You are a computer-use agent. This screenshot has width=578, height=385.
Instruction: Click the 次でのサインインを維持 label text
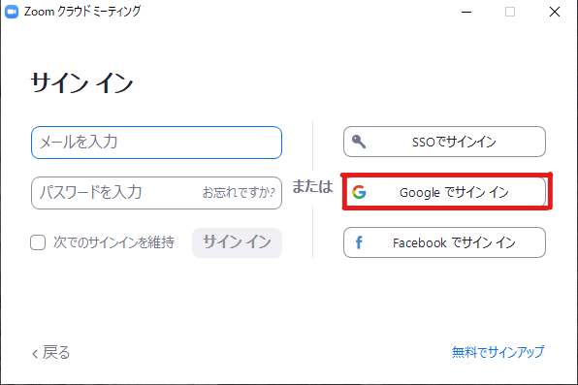point(113,242)
